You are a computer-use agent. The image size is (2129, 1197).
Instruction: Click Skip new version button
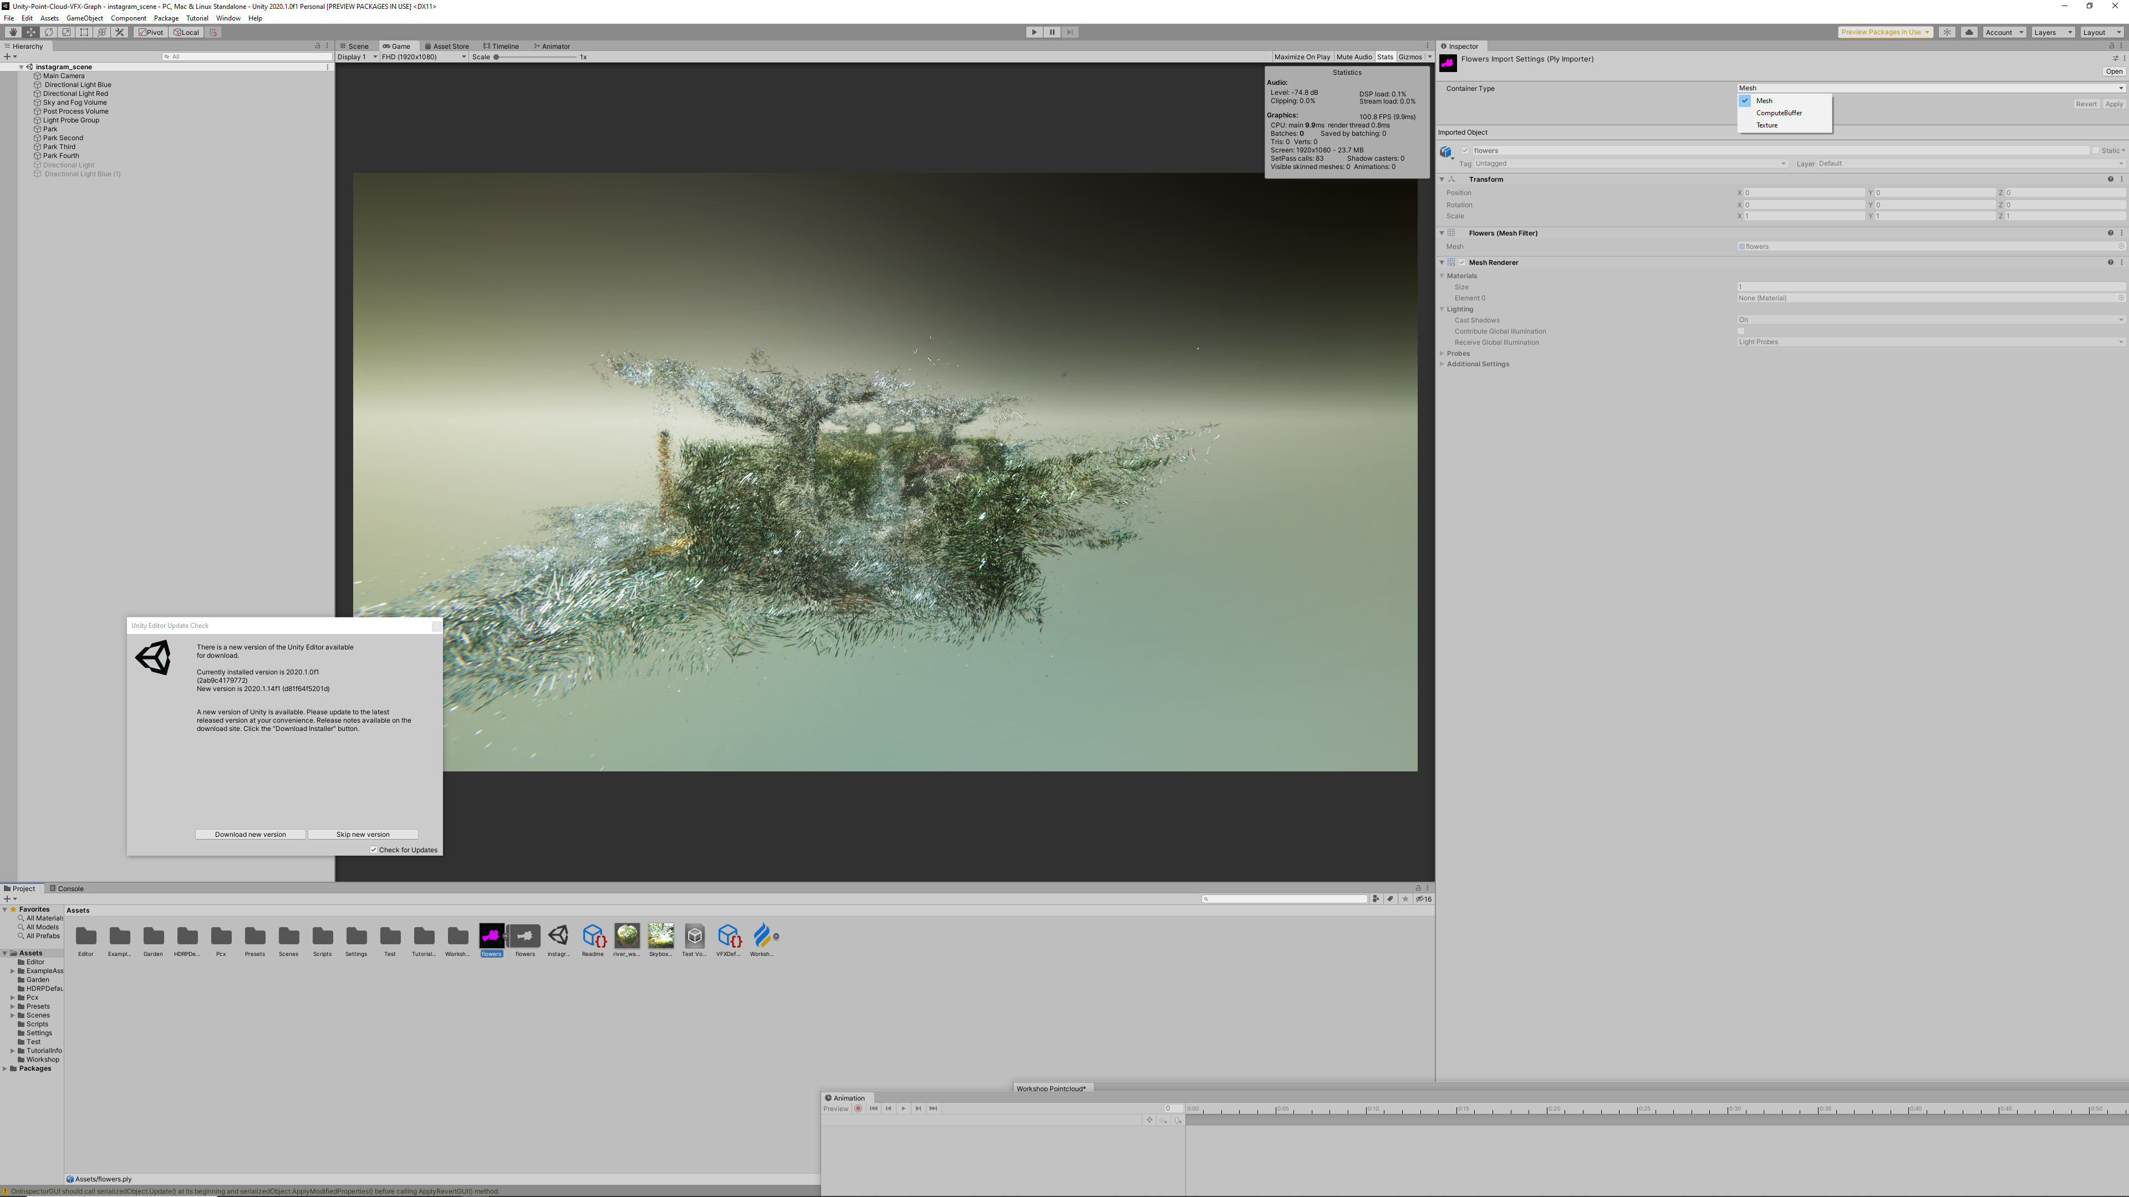click(363, 835)
